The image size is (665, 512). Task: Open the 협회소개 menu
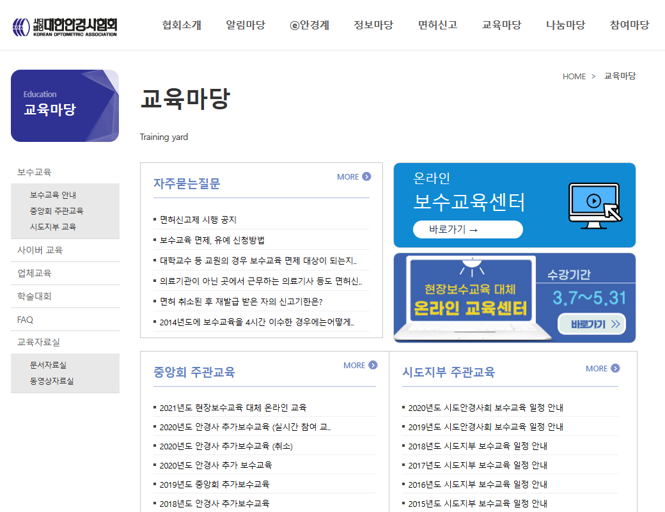point(182,24)
